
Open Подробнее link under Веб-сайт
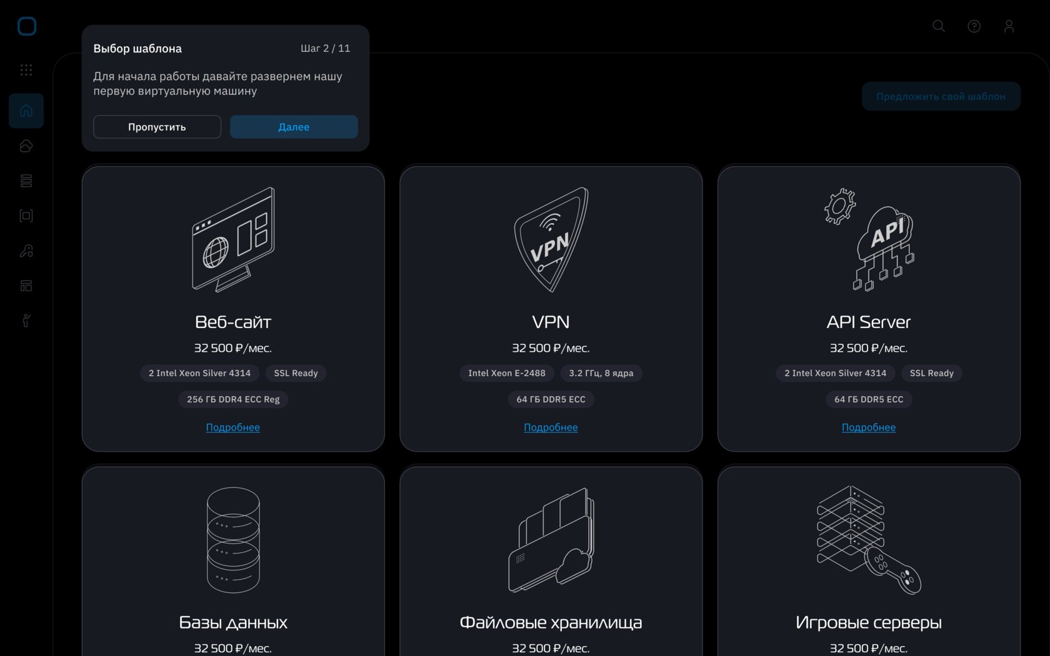pos(233,427)
